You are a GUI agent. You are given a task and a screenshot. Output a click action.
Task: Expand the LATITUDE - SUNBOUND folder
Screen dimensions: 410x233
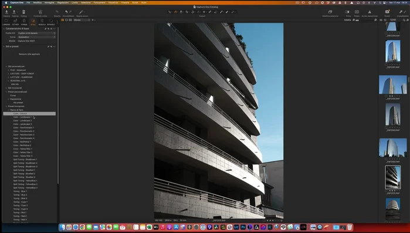click(x=9, y=77)
